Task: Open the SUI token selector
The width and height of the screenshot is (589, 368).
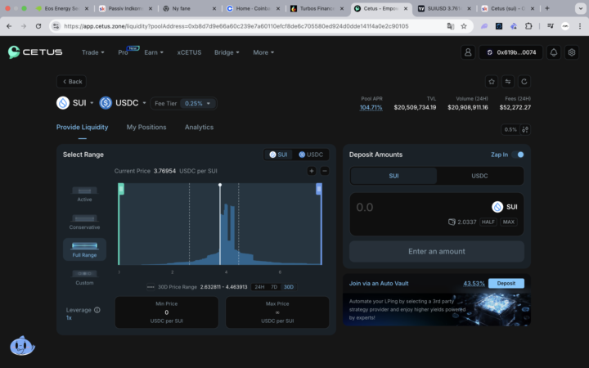Action: 75,103
